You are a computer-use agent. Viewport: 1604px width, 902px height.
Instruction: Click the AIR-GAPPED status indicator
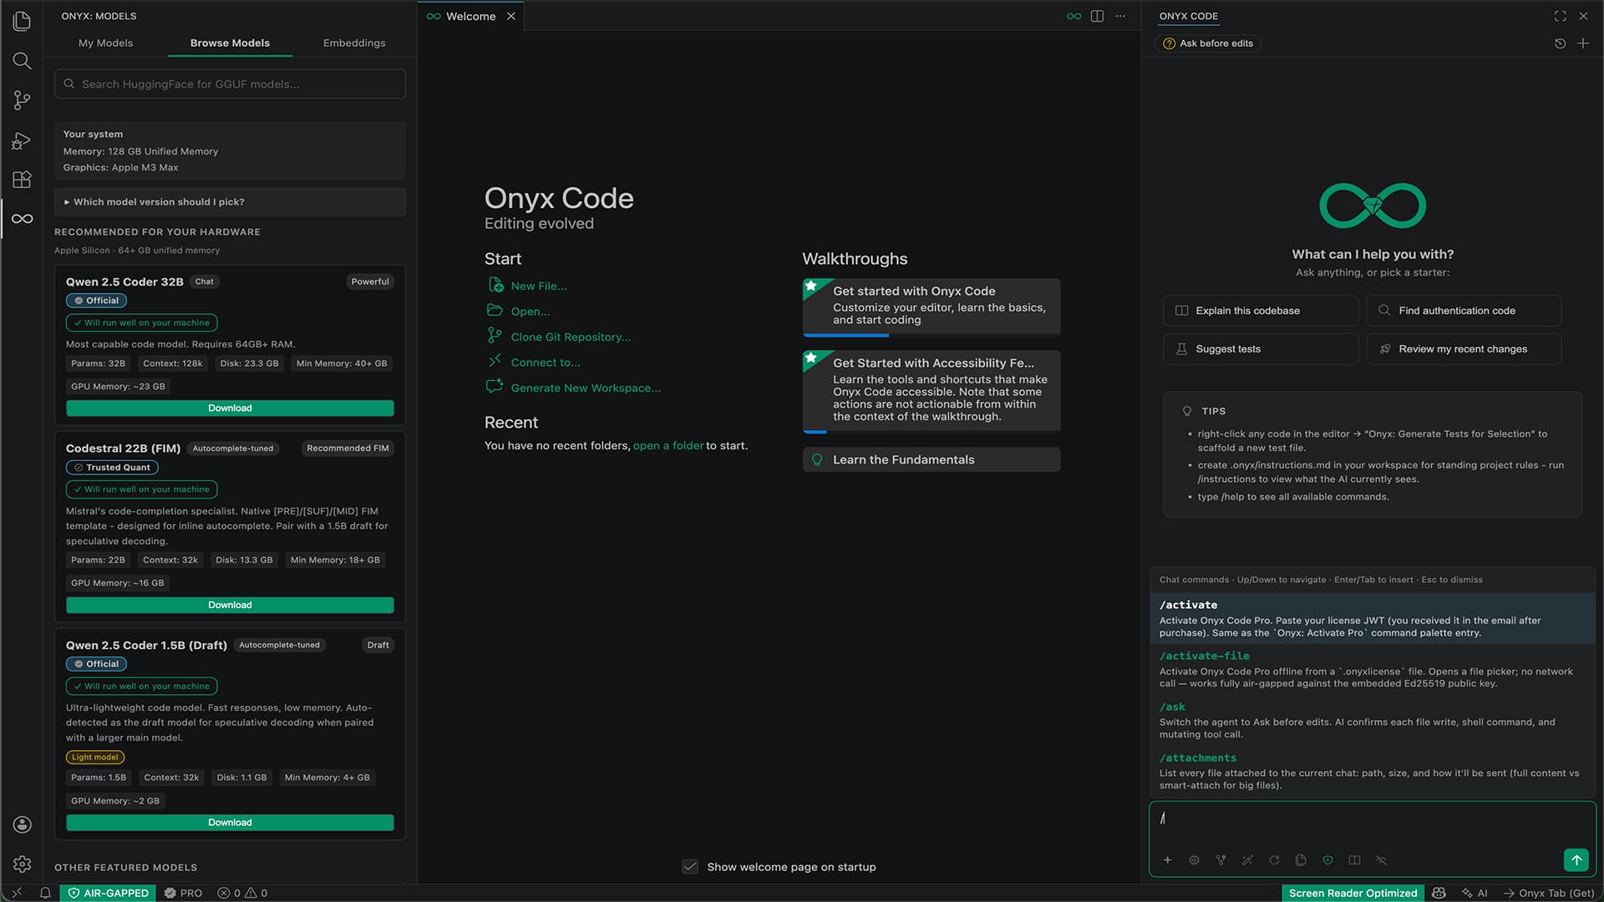coord(108,893)
